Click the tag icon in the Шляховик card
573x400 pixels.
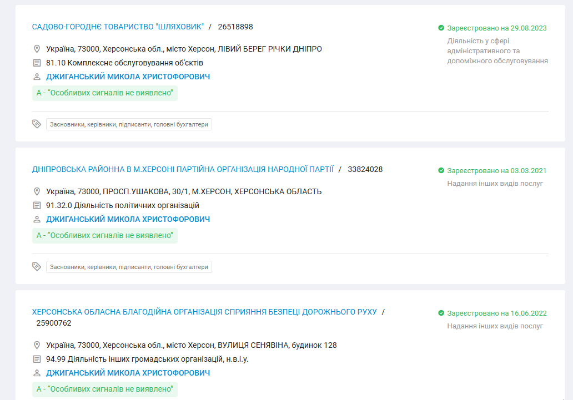coord(37,124)
